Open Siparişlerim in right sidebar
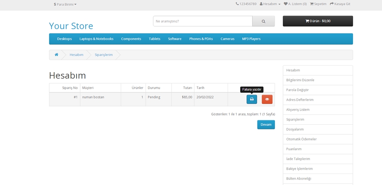The width and height of the screenshot is (382, 185). pyautogui.click(x=318, y=119)
